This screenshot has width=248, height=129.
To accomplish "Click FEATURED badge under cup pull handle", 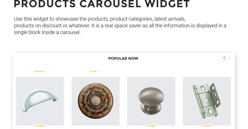I will click(40, 126).
